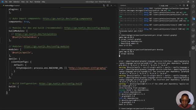
Task: Open the Run menu
Action: click(31, 2)
